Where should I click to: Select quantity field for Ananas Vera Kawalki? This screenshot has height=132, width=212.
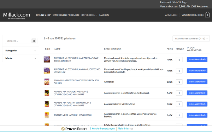point(179,115)
